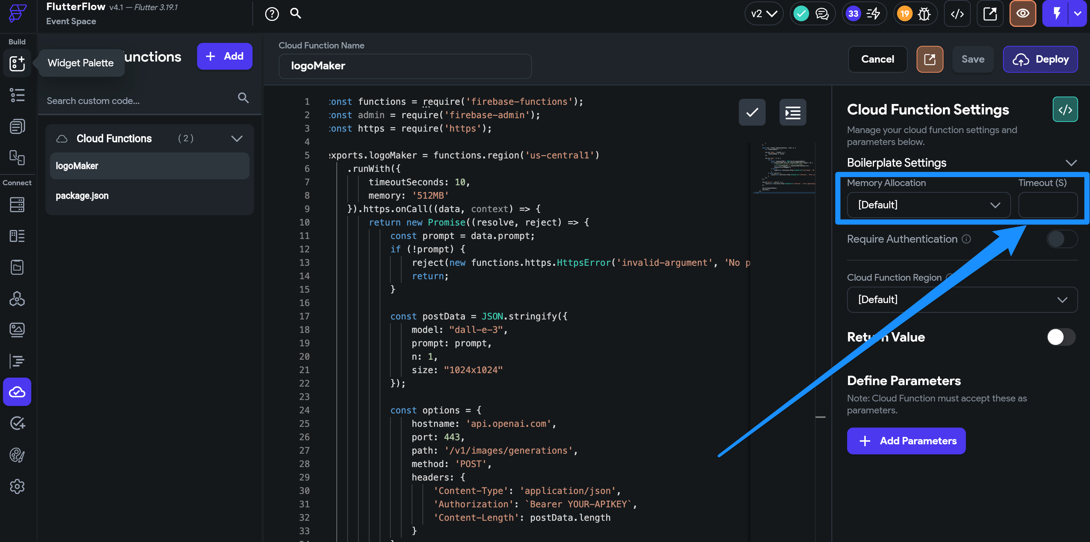Click 'Bearer YOUR-APIKEY' on line 31

tap(579, 504)
